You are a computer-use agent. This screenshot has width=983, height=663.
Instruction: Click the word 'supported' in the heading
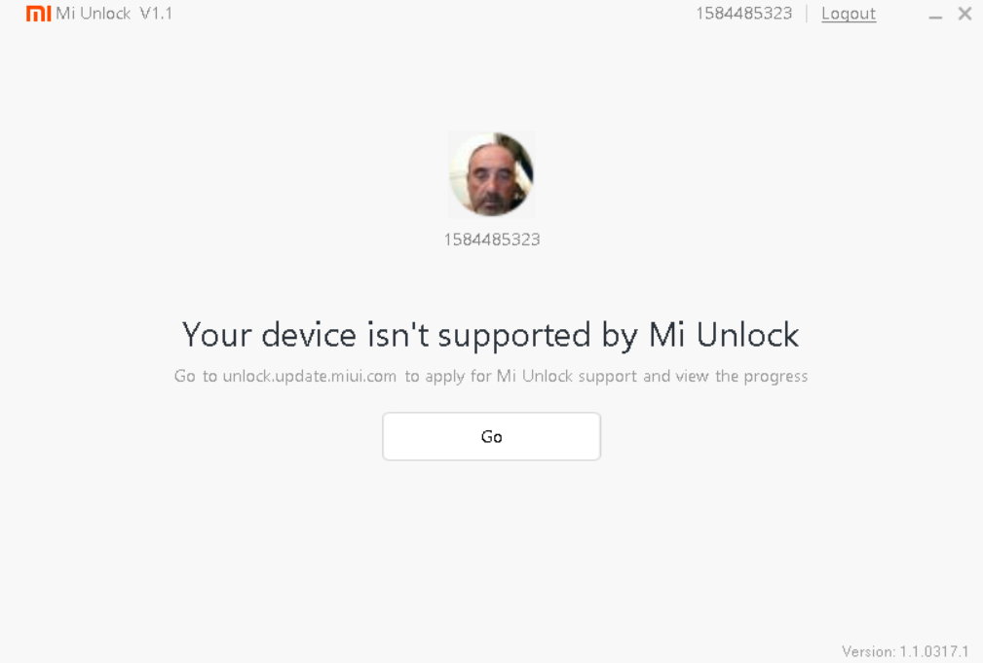[514, 337]
